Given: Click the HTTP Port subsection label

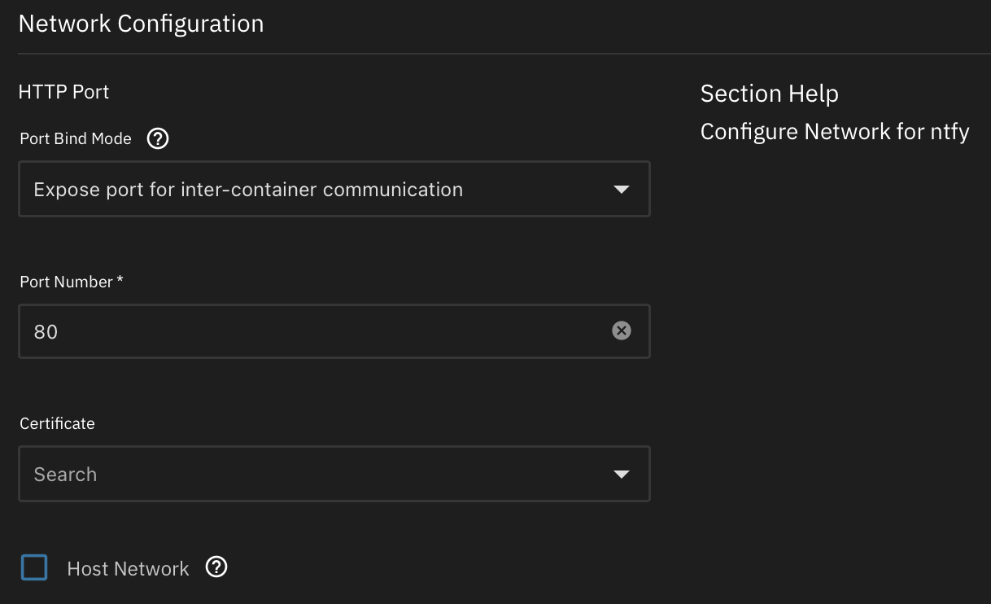Looking at the screenshot, I should [63, 92].
